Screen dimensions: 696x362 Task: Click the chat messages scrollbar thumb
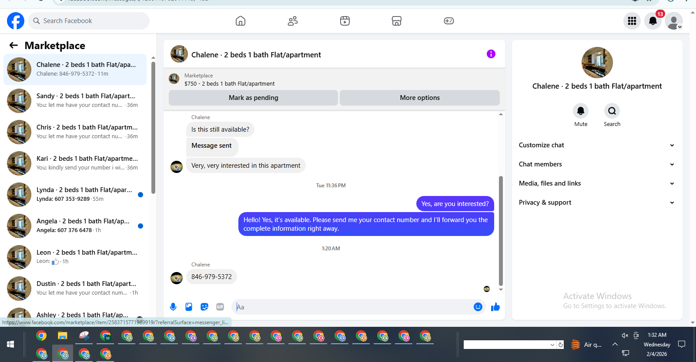pos(501,230)
